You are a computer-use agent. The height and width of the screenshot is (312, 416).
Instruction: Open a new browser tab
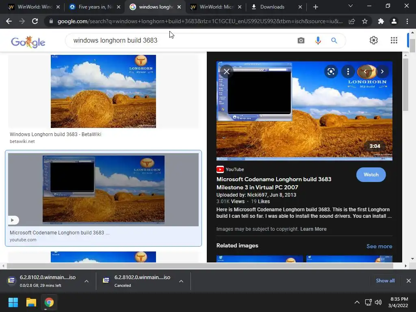[x=315, y=7]
